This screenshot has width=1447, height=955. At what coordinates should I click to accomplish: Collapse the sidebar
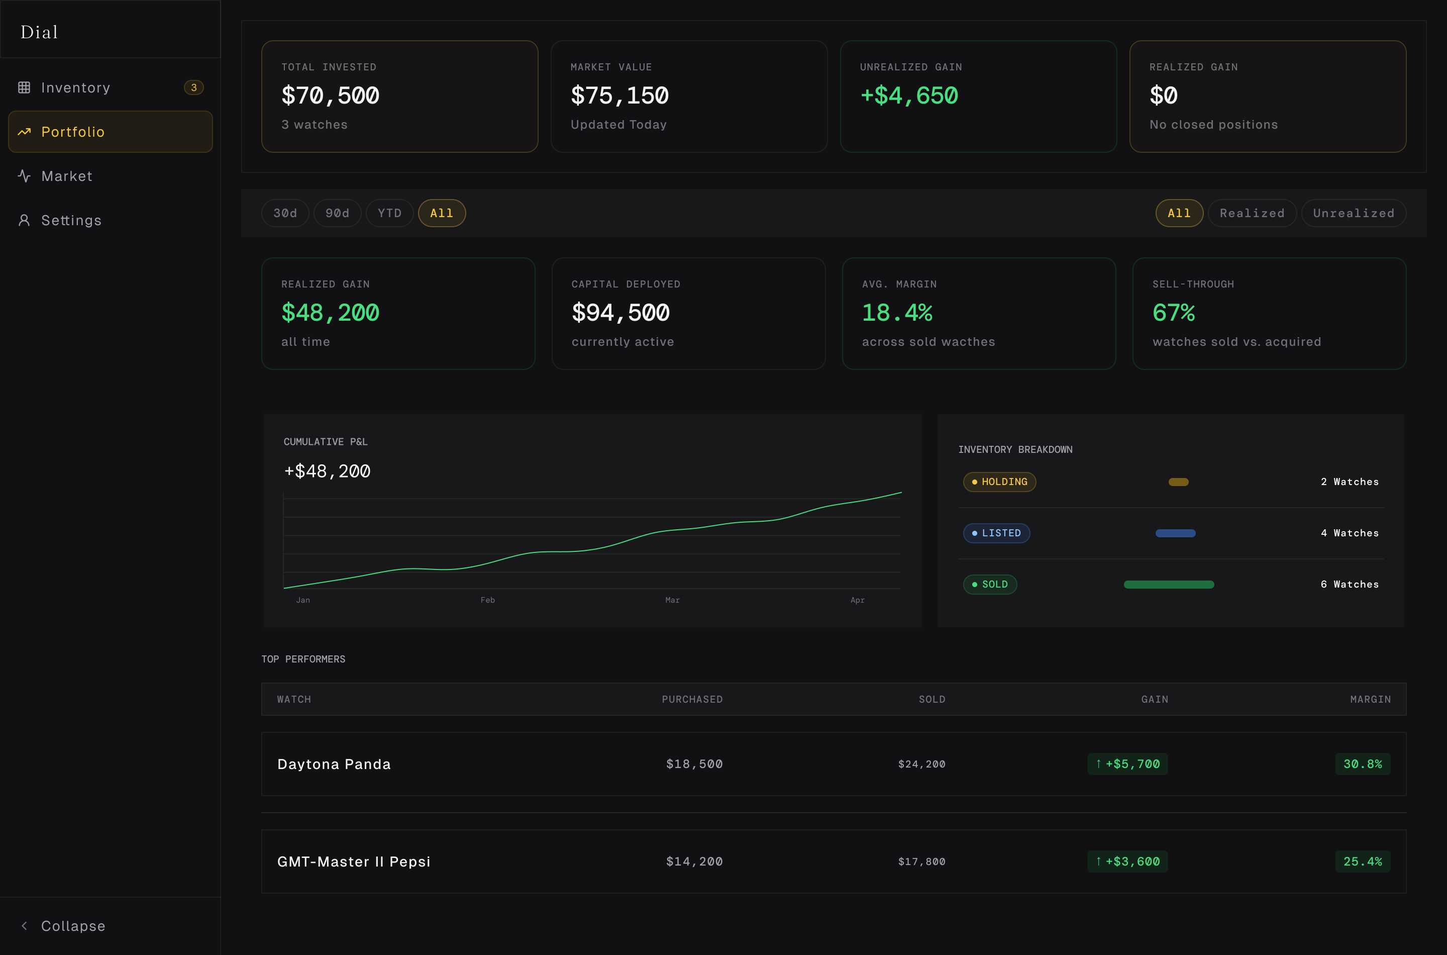click(x=110, y=926)
